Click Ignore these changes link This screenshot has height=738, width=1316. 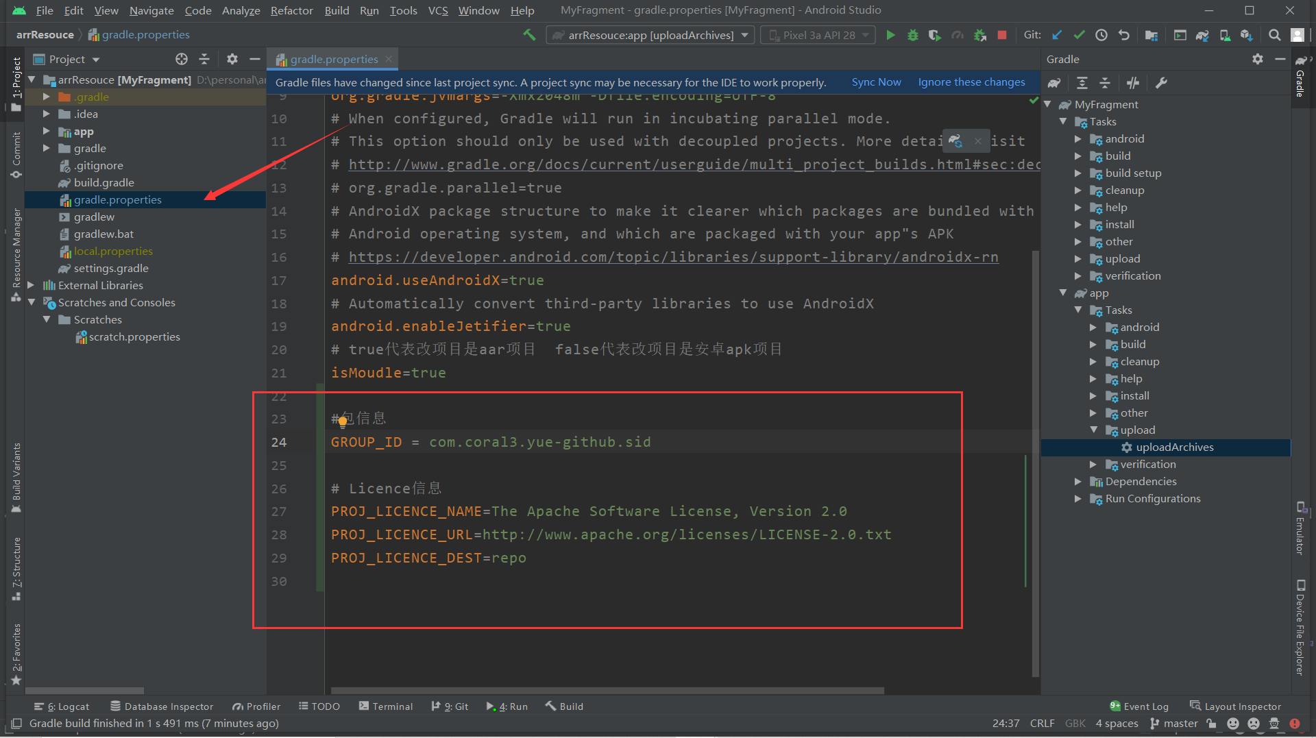coord(971,82)
